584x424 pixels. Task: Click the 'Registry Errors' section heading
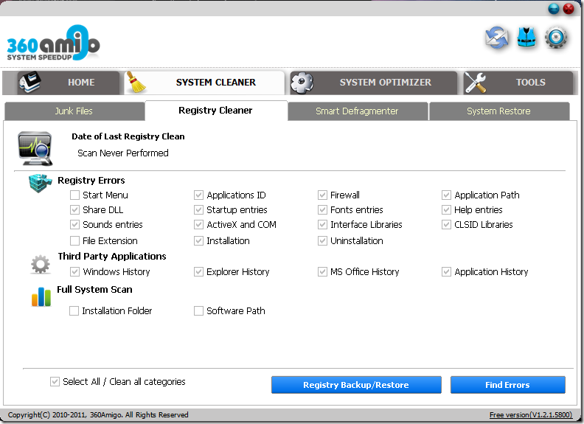(91, 181)
